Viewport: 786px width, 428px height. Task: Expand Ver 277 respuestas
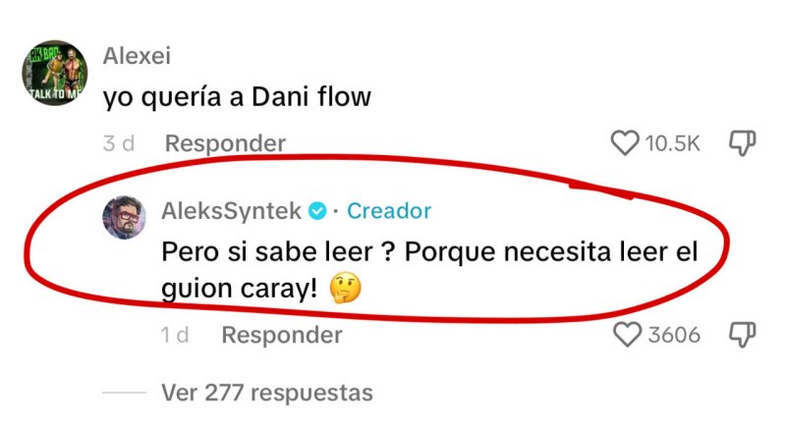click(x=267, y=393)
